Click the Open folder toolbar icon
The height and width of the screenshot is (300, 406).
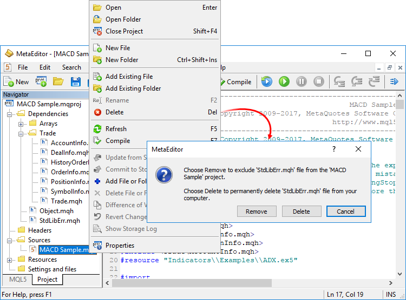coord(58,81)
